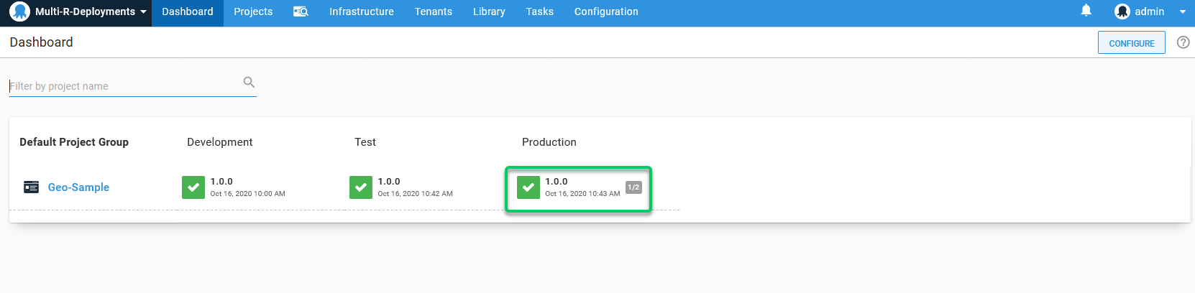The height and width of the screenshot is (293, 1195).
Task: Focus the Filter by project name field
Action: click(122, 86)
